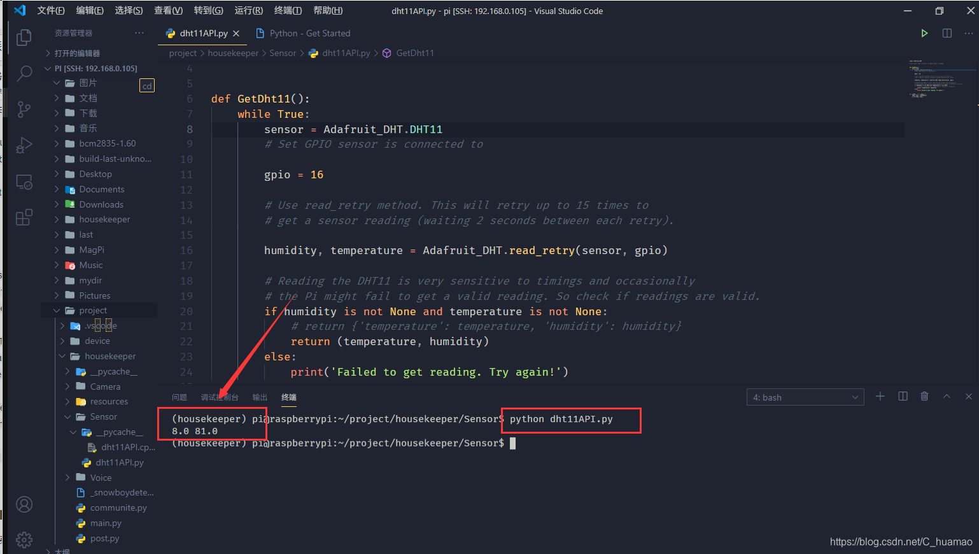Run Python file with play icon
The height and width of the screenshot is (554, 979).
pyautogui.click(x=924, y=33)
